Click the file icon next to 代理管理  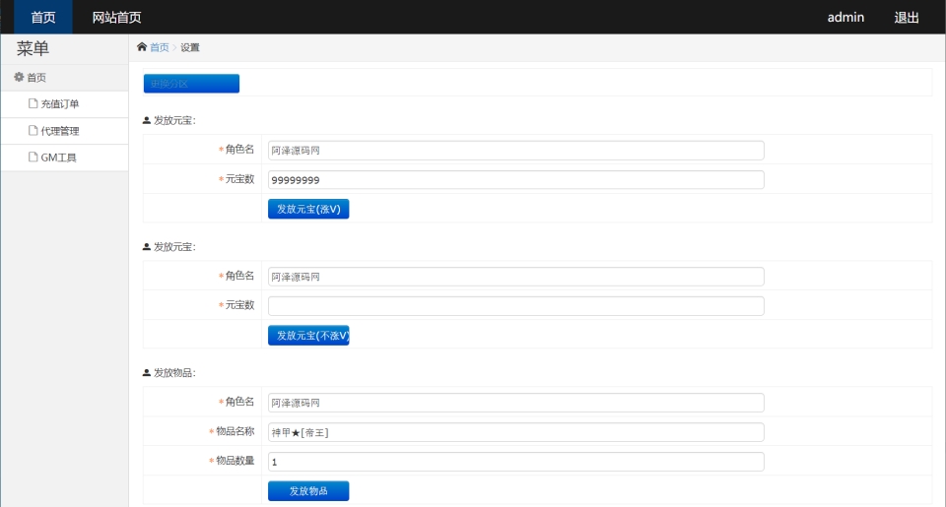[34, 130]
